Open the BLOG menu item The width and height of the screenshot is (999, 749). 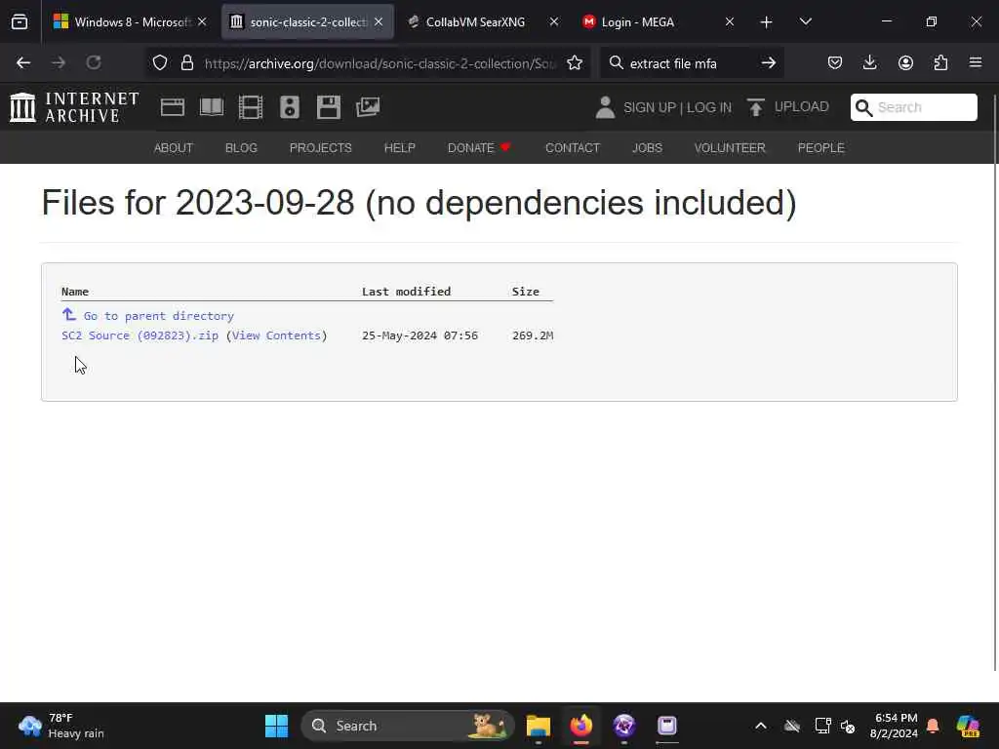coord(241,148)
